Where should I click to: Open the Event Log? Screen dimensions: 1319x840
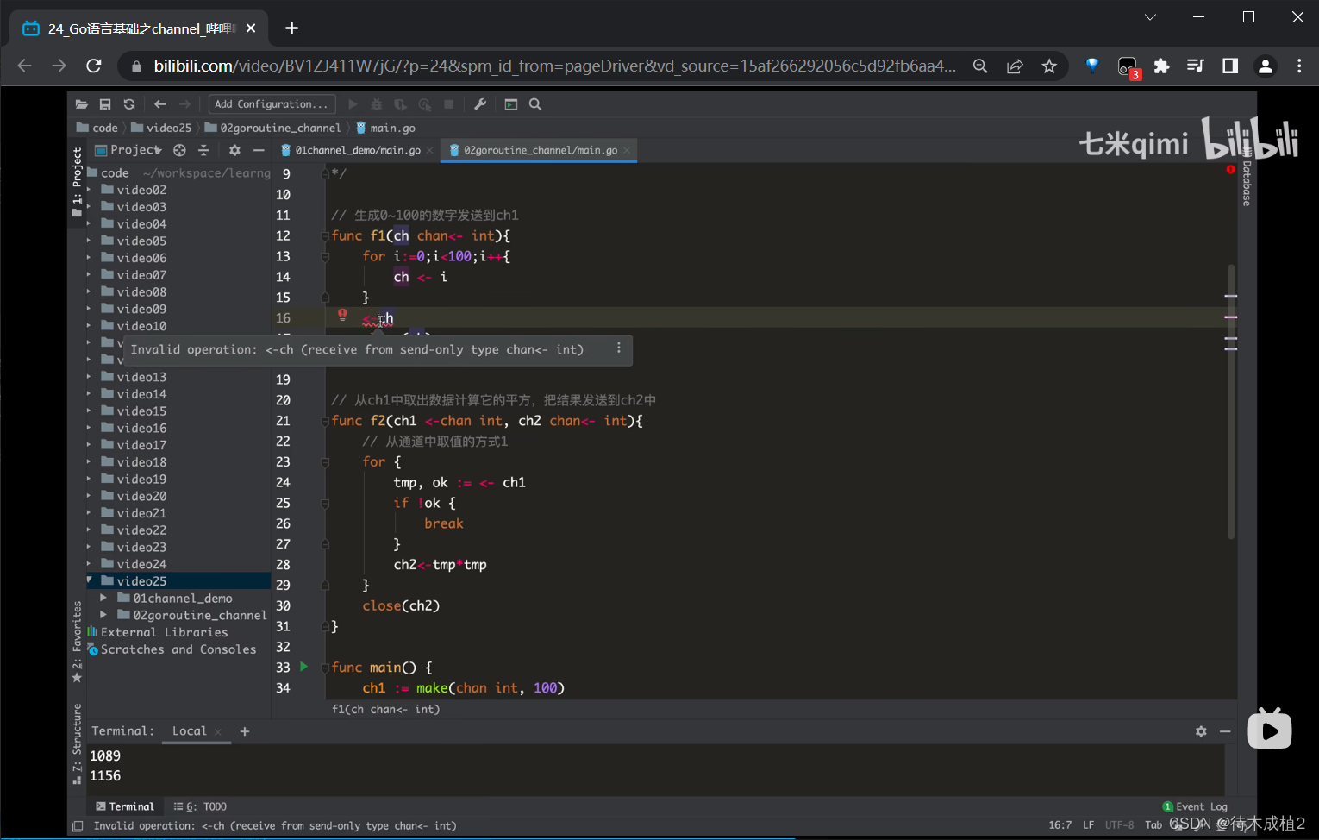1195,806
